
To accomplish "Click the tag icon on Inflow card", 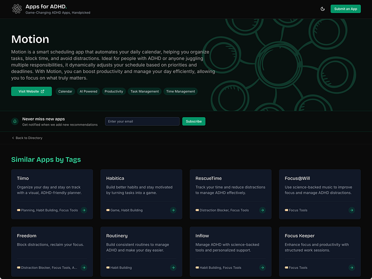I will [x=197, y=268].
